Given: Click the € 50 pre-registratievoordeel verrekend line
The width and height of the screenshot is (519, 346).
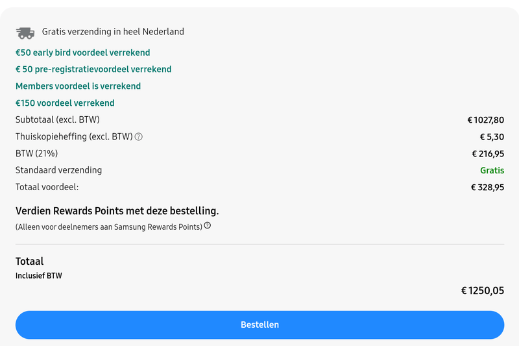Looking at the screenshot, I should [93, 69].
